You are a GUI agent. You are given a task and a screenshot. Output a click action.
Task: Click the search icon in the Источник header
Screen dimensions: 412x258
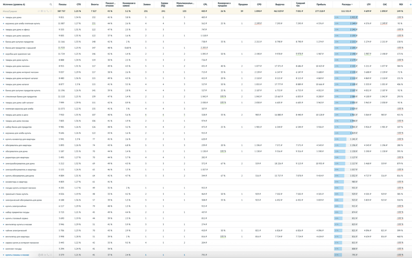51,4
